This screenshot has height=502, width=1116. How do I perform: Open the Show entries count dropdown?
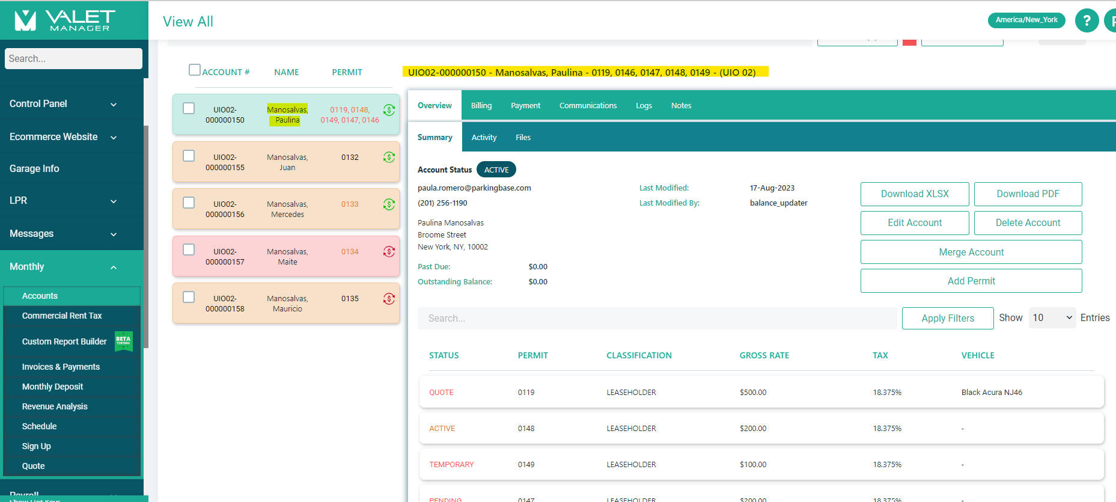(1052, 318)
